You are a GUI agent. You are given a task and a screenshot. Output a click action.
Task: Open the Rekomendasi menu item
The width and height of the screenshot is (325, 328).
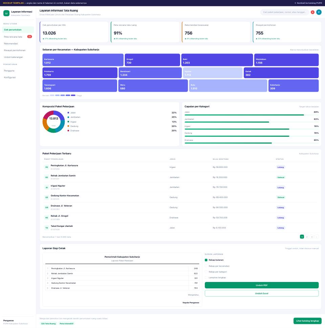point(18,44)
